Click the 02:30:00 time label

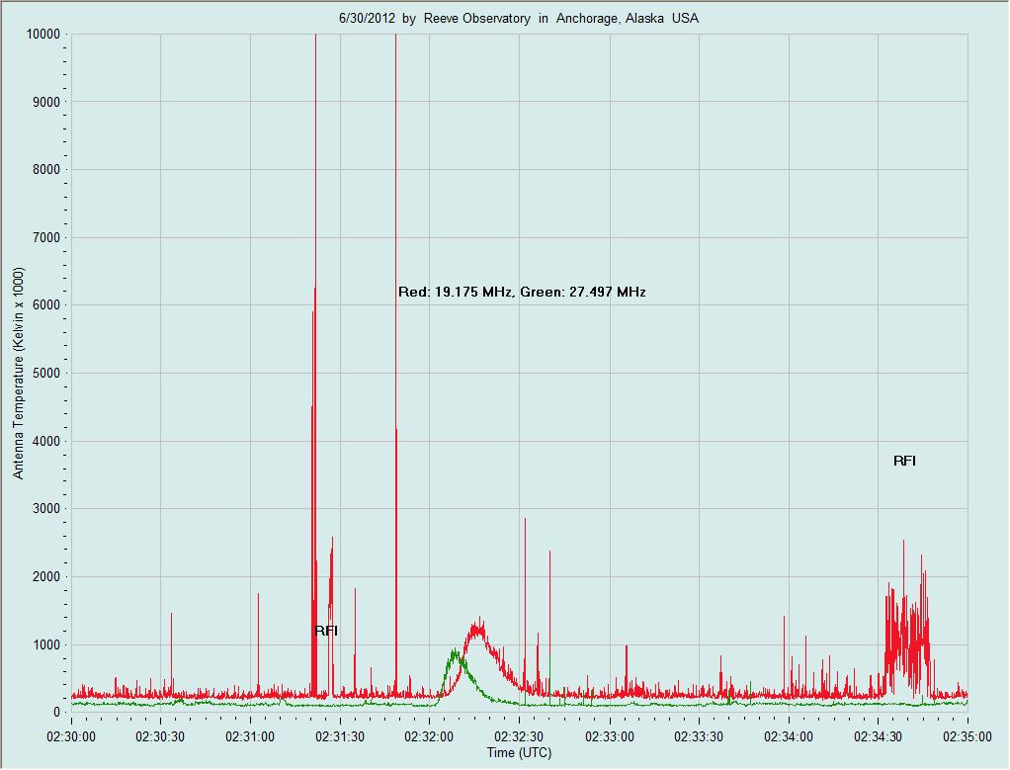[x=71, y=736]
